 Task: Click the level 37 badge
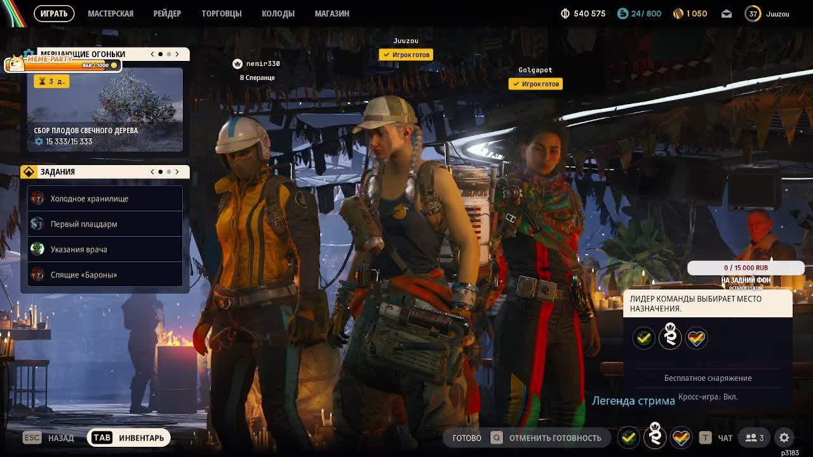[x=753, y=13]
